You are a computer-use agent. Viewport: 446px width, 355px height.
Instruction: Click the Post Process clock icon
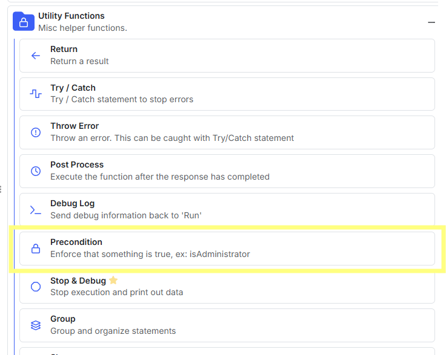[36, 171]
